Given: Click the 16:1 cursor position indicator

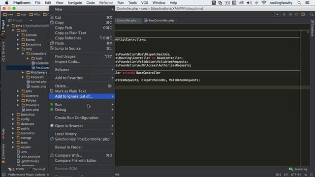Looking at the screenshot, I should tap(278, 175).
